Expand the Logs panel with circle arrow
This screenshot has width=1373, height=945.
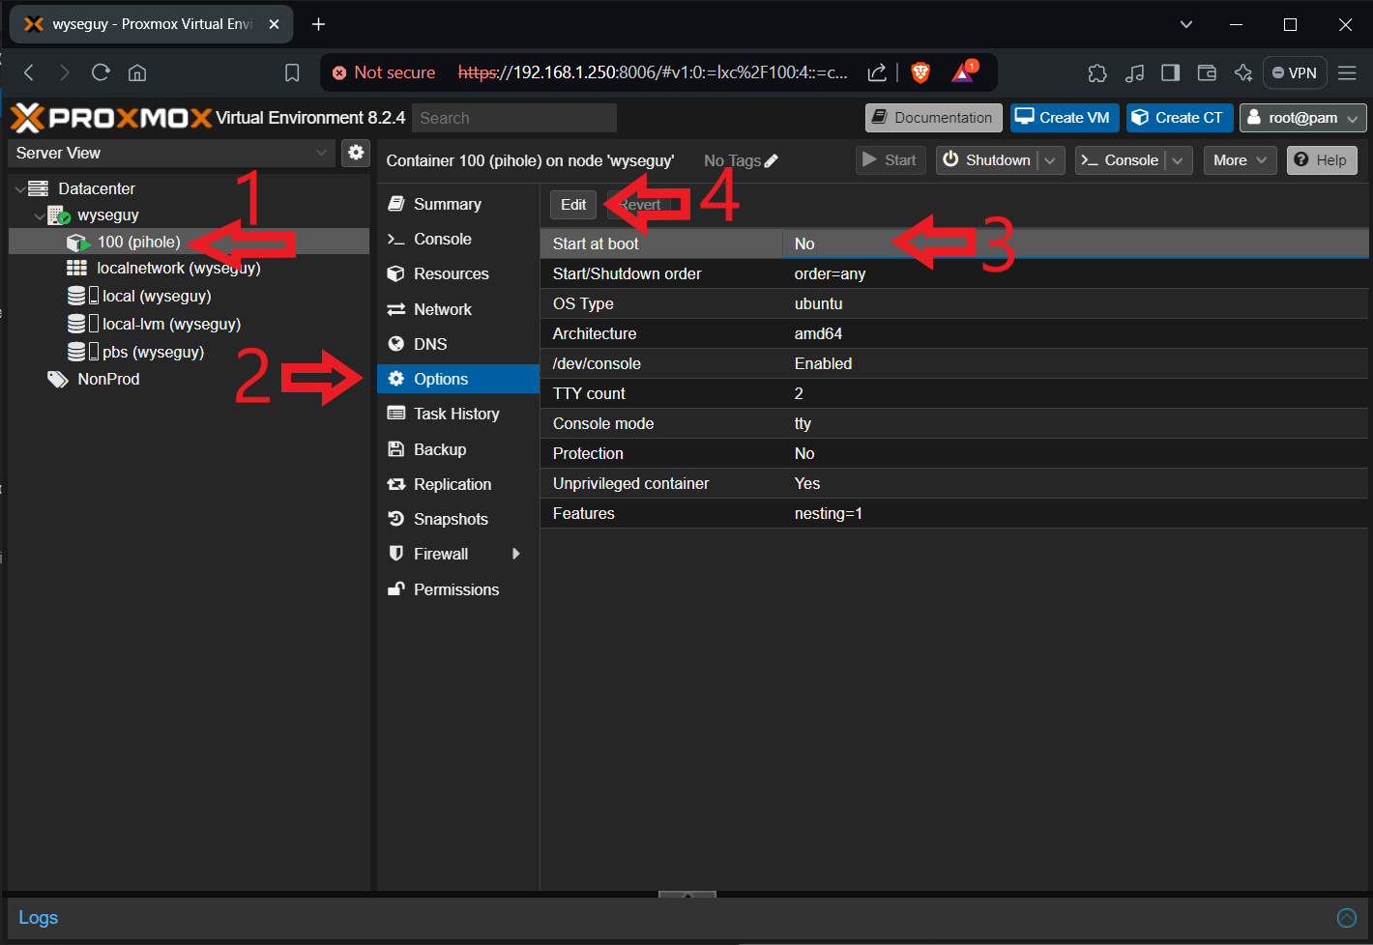tap(1347, 918)
